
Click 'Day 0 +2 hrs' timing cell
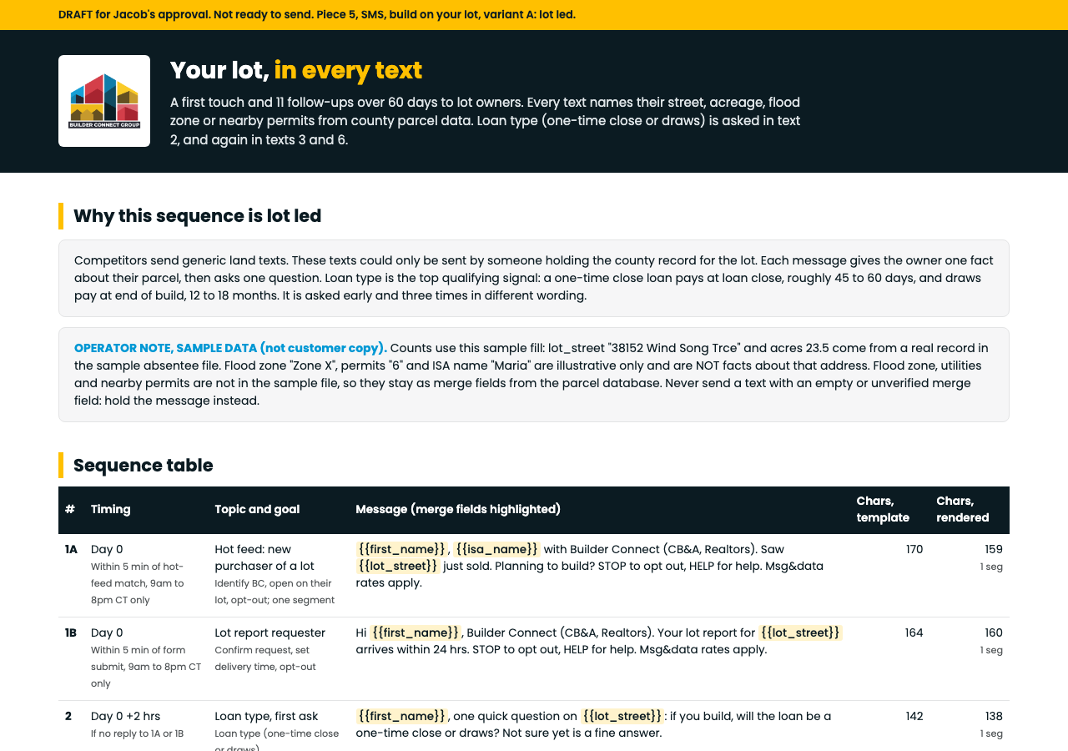125,716
